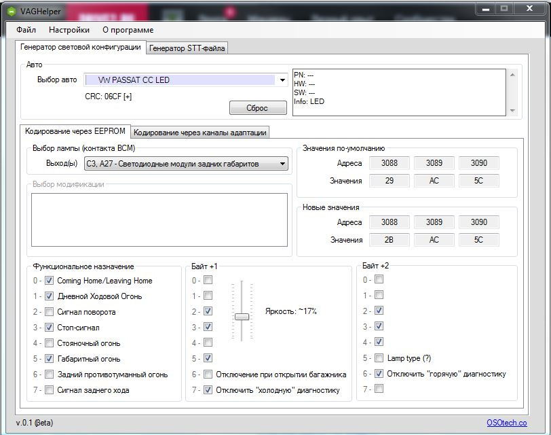Open the Выбор авто dropdown

click(x=282, y=80)
